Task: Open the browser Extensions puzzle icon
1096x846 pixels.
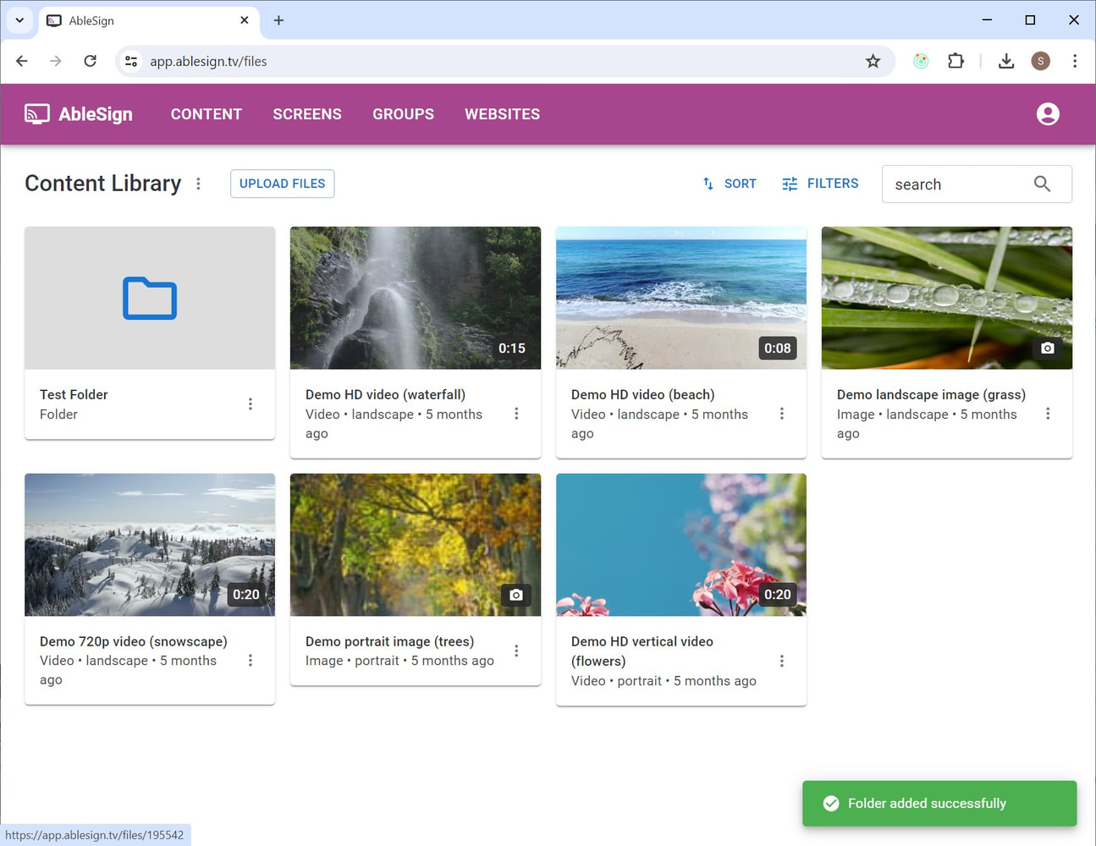Action: (956, 61)
